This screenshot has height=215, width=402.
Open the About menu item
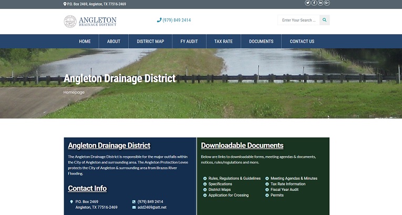[x=114, y=42]
